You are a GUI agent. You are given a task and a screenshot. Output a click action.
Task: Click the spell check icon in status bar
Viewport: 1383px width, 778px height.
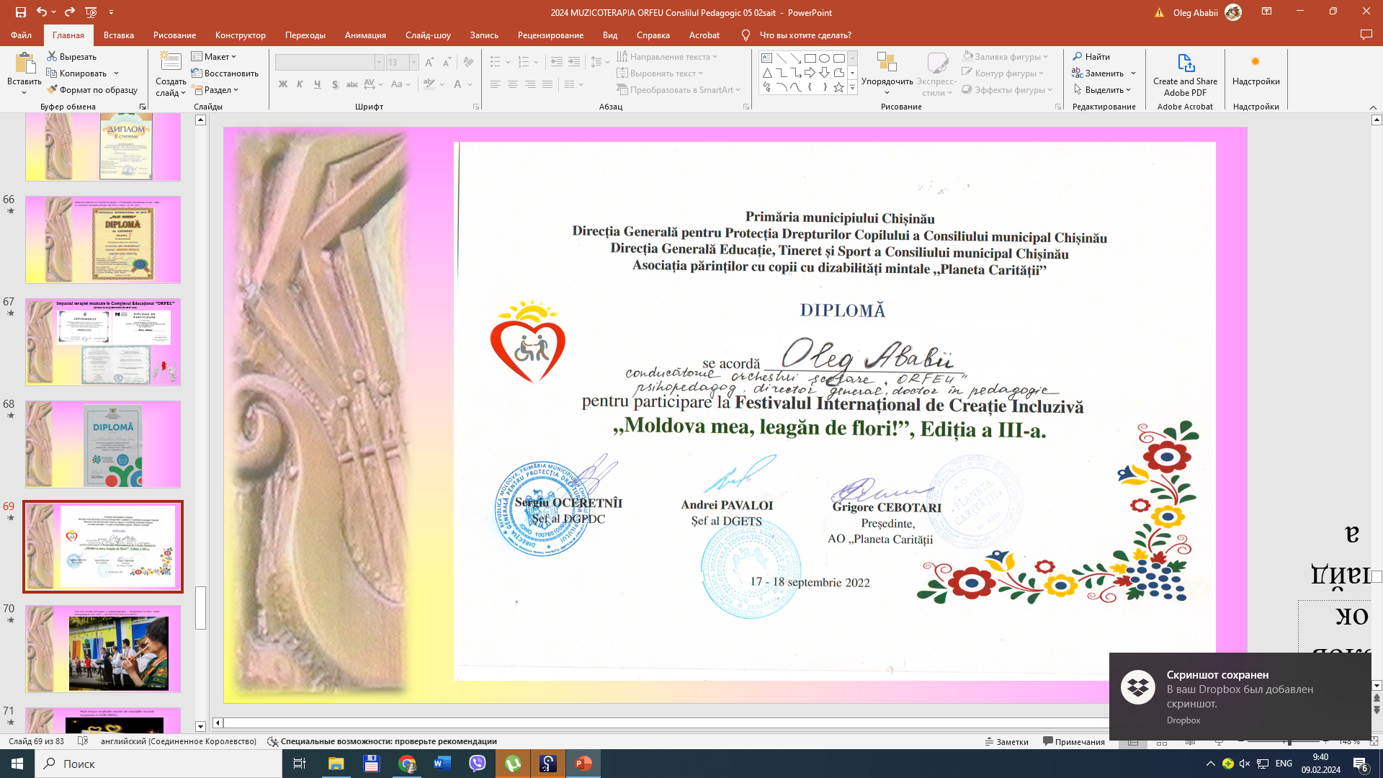tap(83, 741)
